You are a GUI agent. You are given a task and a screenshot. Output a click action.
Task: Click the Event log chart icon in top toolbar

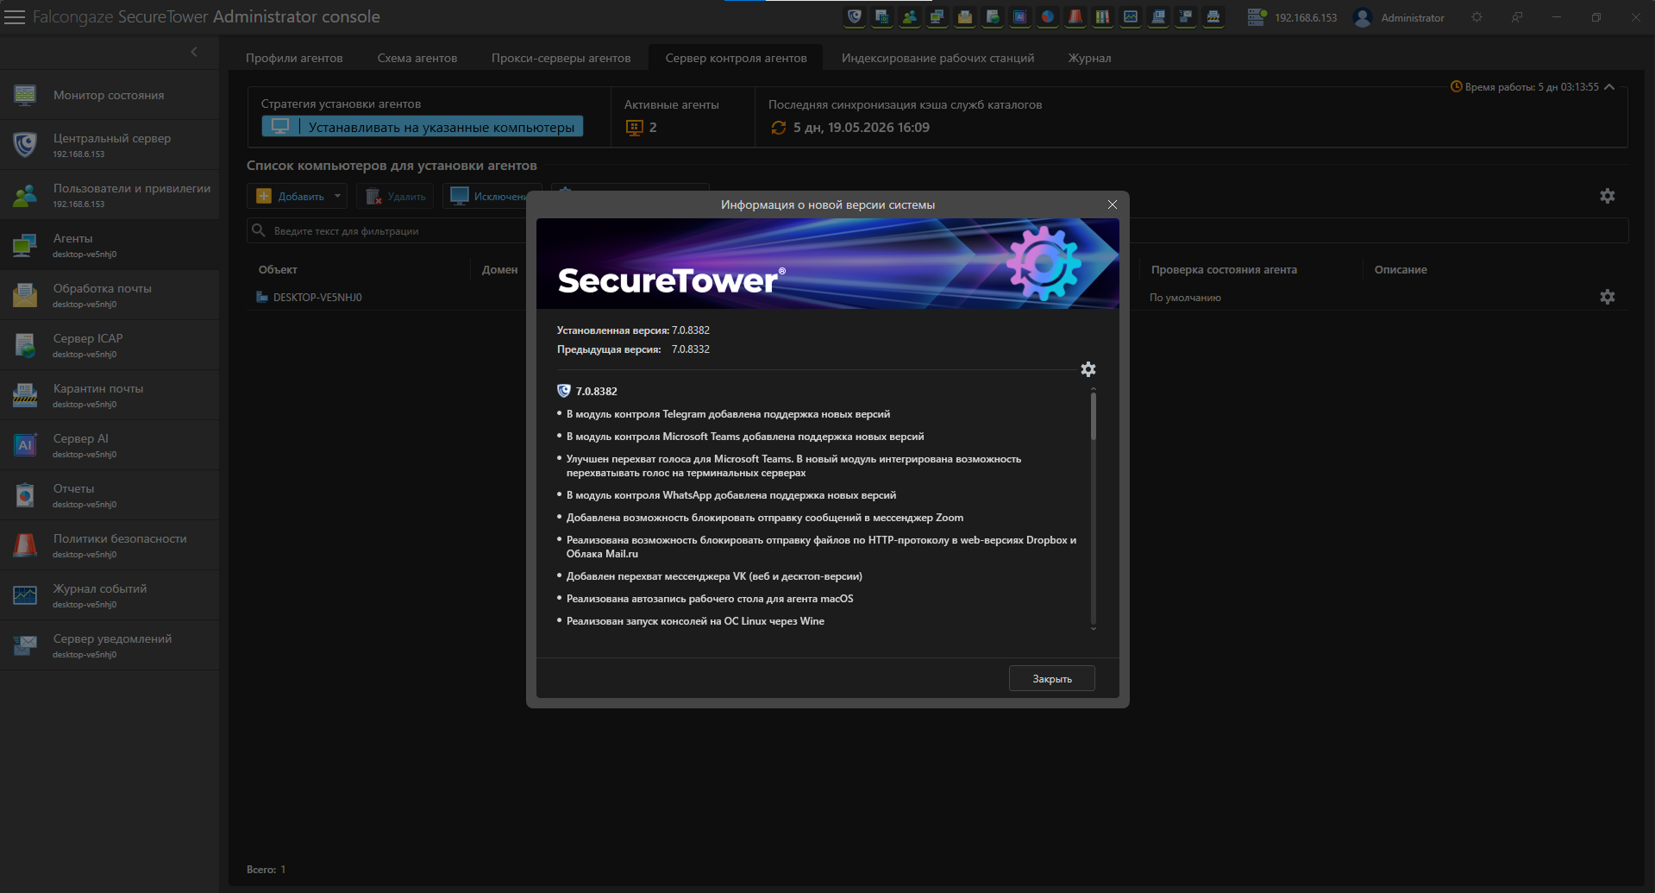click(x=1131, y=16)
